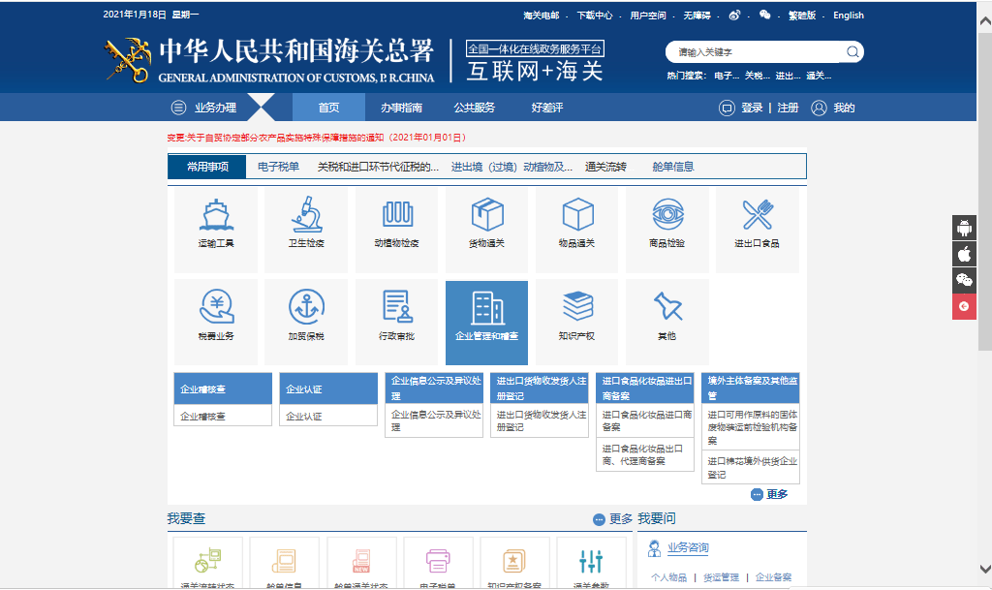Open the 办事指南 menu item
This screenshot has width=992, height=590.
coord(402,108)
